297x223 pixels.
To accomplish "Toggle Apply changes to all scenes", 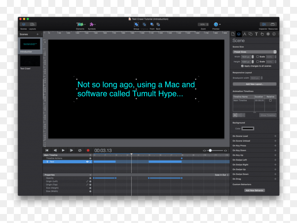I will [242, 66].
